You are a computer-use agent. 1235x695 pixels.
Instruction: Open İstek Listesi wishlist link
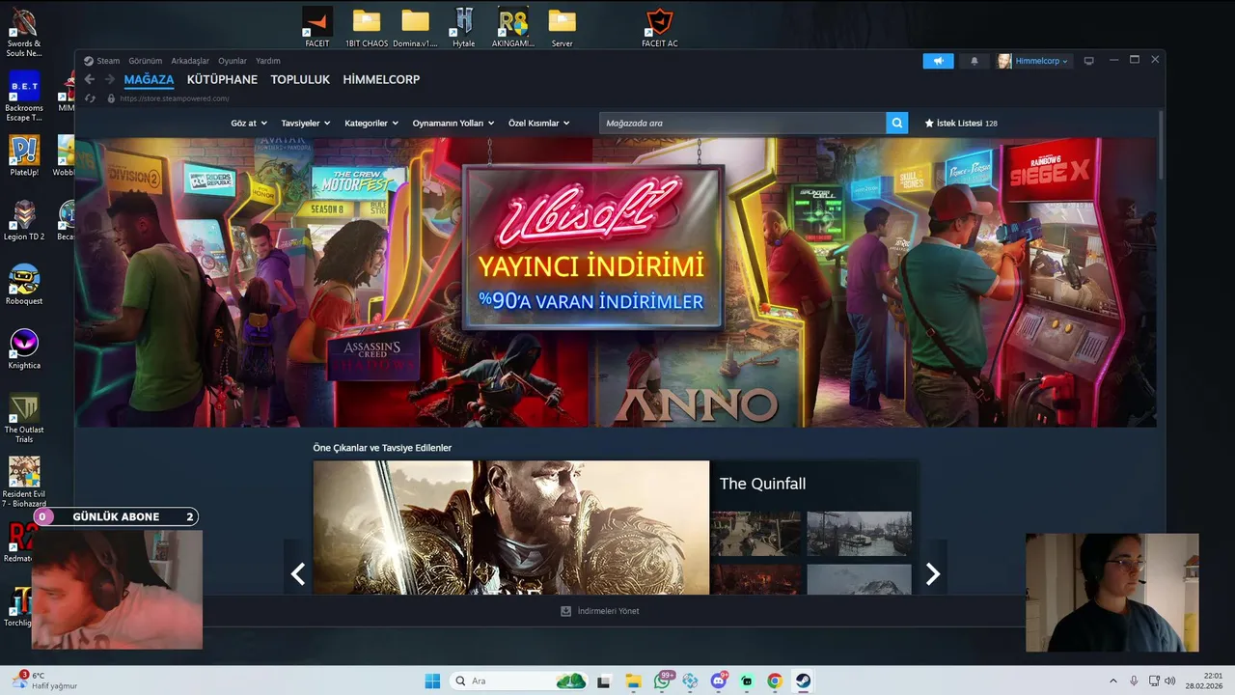[961, 124]
